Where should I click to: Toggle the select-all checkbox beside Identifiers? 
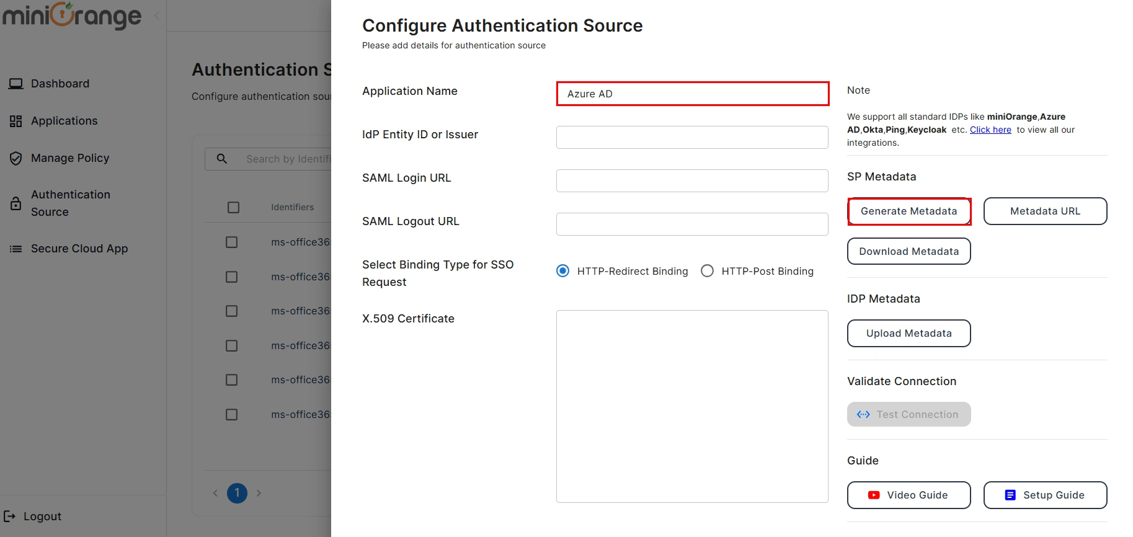click(x=233, y=207)
